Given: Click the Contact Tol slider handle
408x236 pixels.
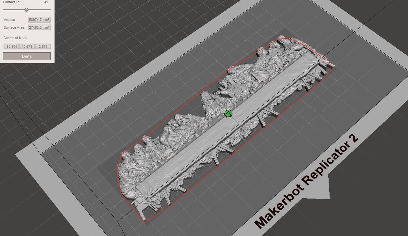Looking at the screenshot, I should point(26,10).
